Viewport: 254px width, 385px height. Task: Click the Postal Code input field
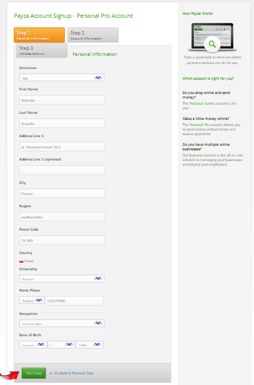coord(62,240)
